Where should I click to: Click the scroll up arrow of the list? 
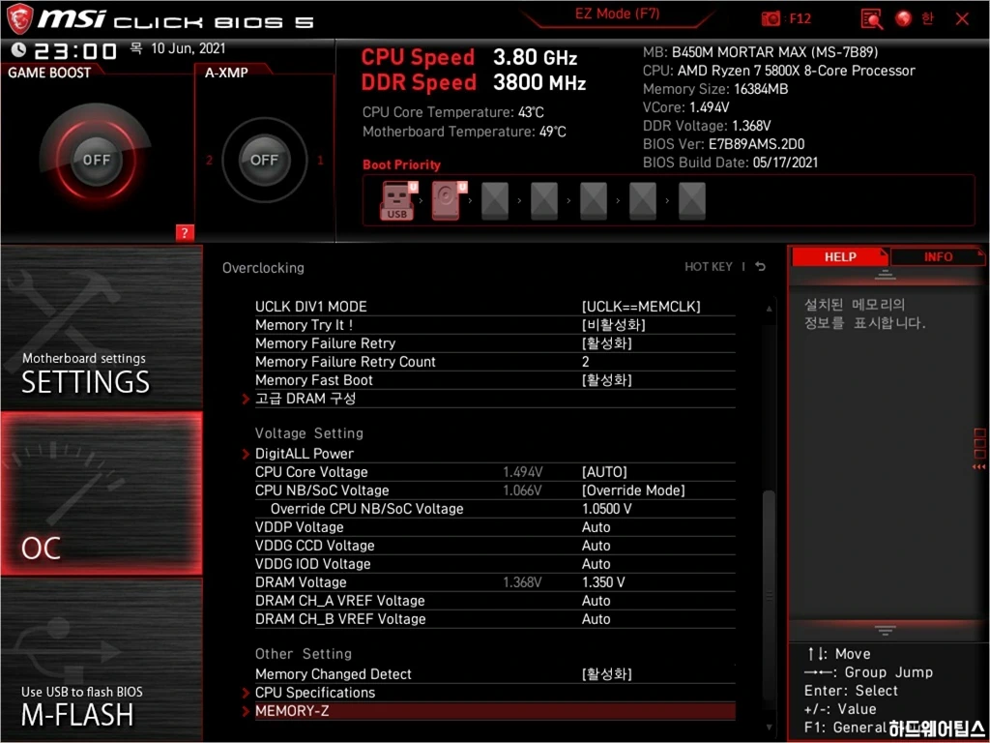pyautogui.click(x=769, y=309)
